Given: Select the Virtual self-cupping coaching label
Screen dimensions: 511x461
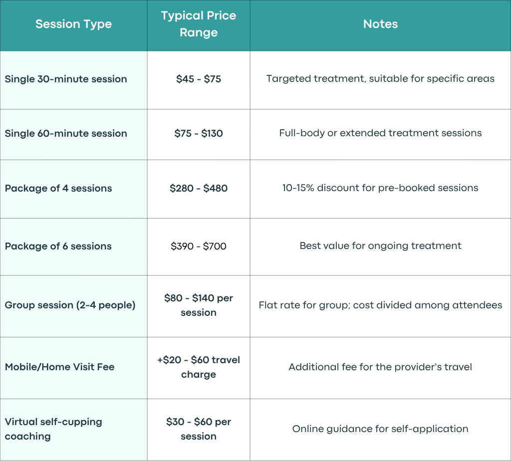Looking at the screenshot, I should [53, 429].
